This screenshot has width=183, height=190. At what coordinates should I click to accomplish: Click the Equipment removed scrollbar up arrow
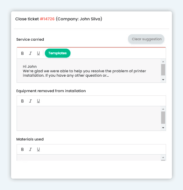[163, 109]
